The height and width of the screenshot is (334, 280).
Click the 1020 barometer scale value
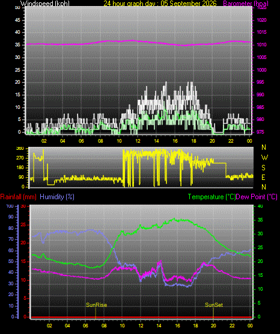click(x=261, y=20)
